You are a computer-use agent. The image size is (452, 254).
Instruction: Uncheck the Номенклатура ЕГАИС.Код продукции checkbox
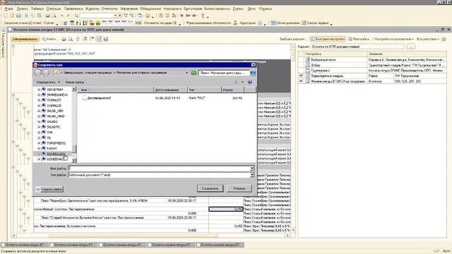[301, 81]
